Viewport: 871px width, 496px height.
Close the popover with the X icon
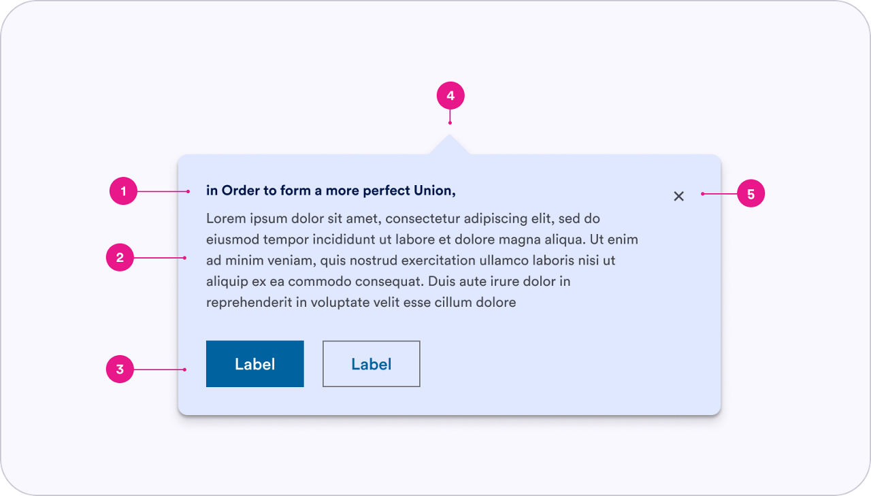point(678,196)
